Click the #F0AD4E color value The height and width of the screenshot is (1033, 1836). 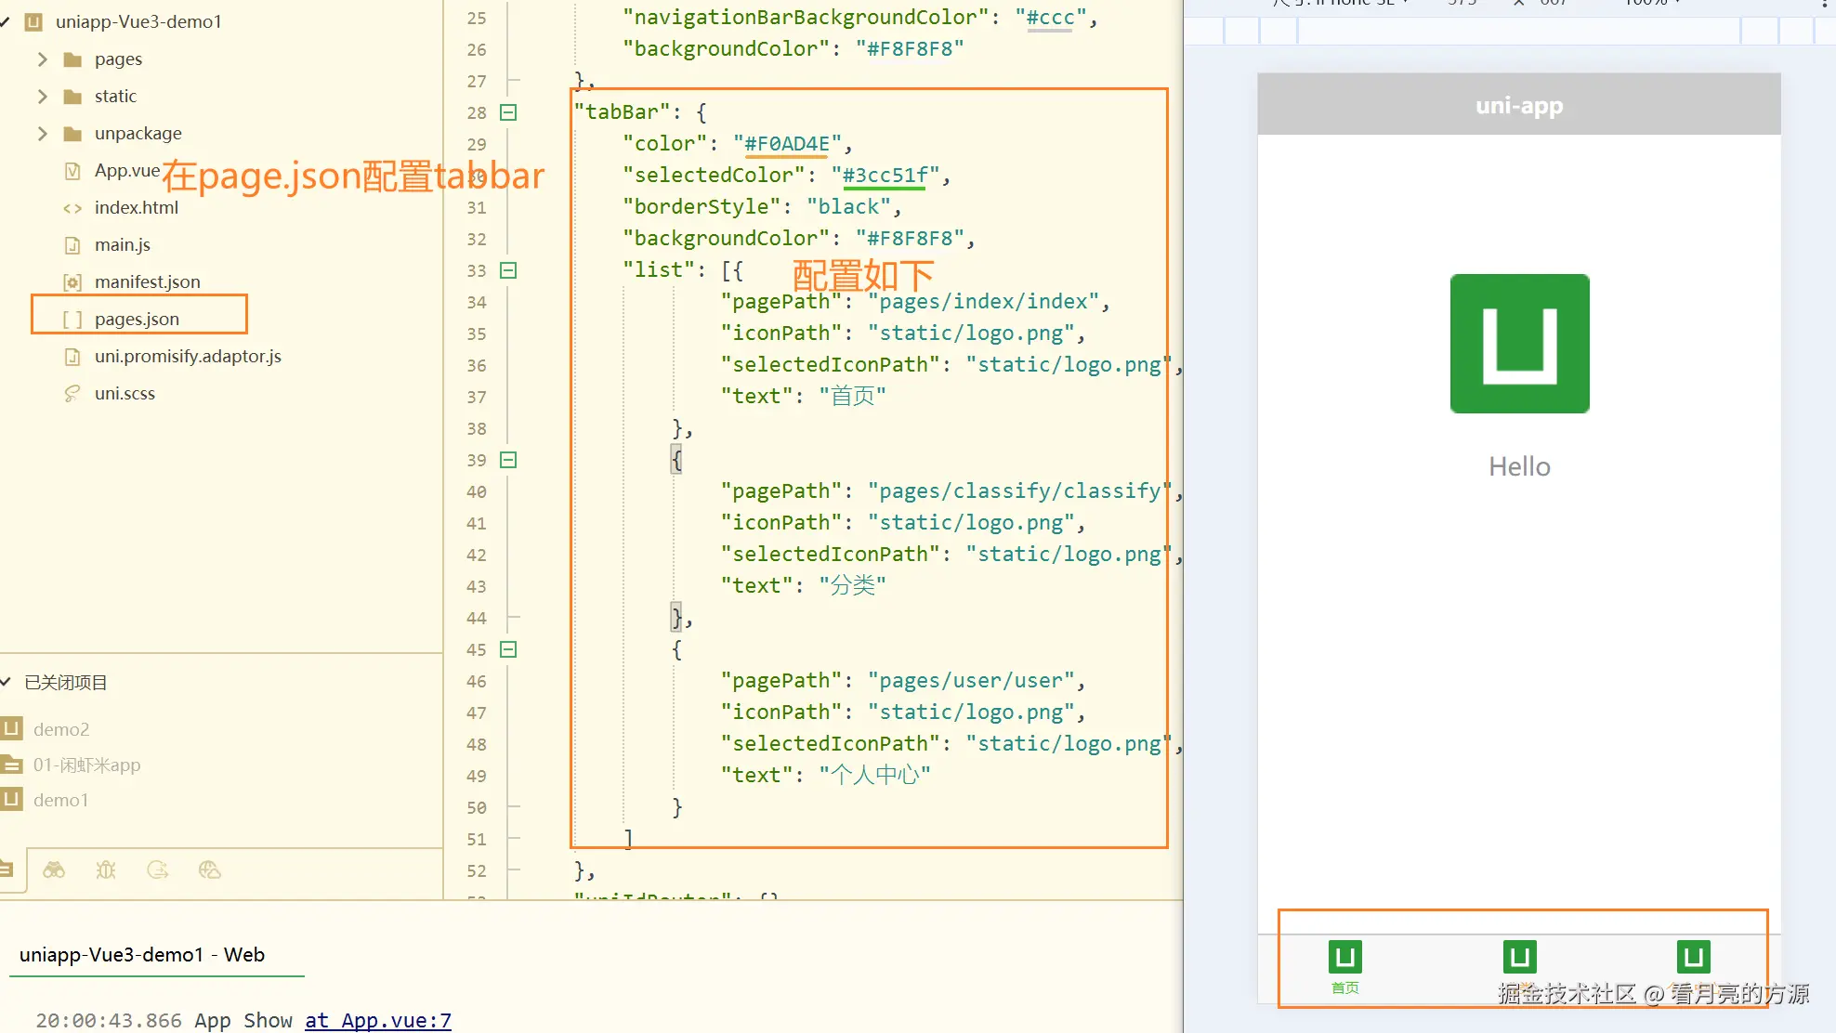point(786,144)
